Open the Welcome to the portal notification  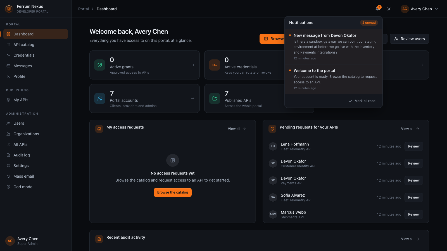tap(334, 79)
